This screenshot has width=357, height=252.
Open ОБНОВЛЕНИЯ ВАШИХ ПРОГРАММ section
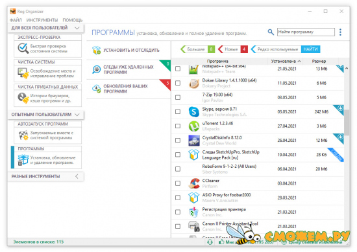click(x=129, y=89)
